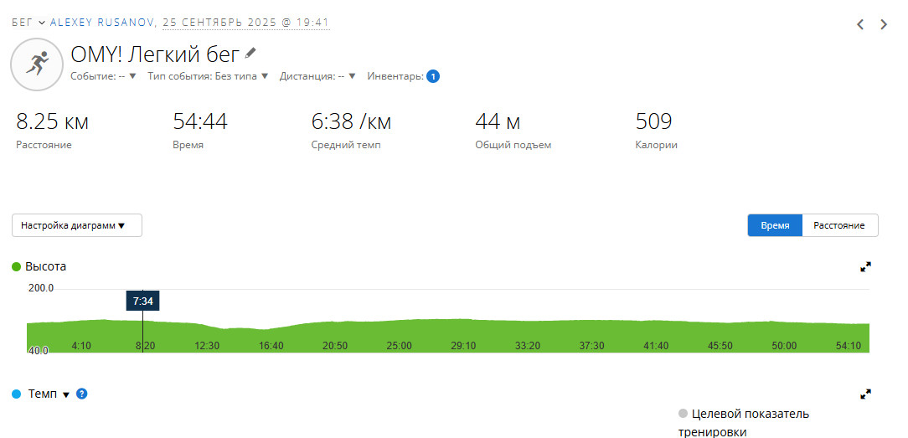This screenshot has height=438, width=908.
Task: Click the elevation chart at 41:40
Action: (656, 346)
